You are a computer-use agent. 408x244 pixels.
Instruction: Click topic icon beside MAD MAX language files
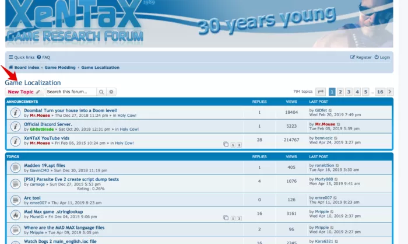click(15, 229)
